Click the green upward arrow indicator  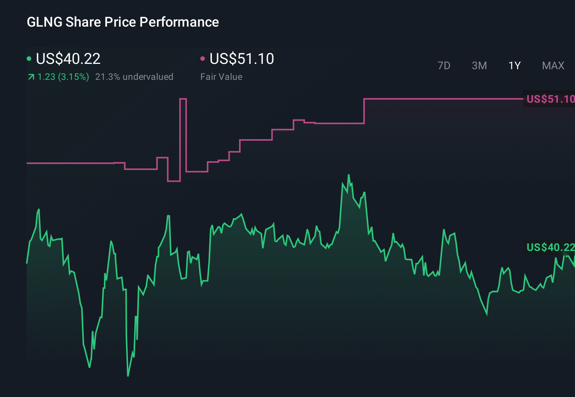pos(30,76)
